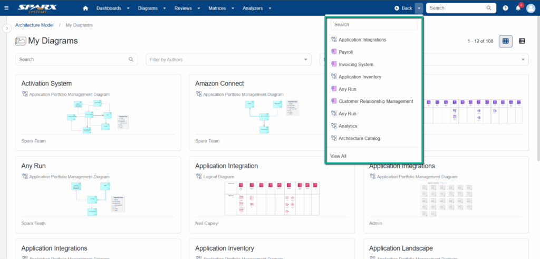Click the diagram icon beside Application Inventory
The width and height of the screenshot is (540, 259).
tap(333, 76)
